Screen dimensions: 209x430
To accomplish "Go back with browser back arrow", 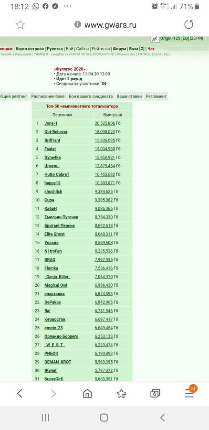I will [20, 394].
